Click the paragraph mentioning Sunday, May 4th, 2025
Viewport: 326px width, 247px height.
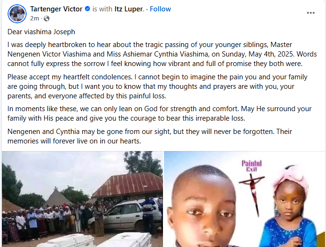coord(162,54)
